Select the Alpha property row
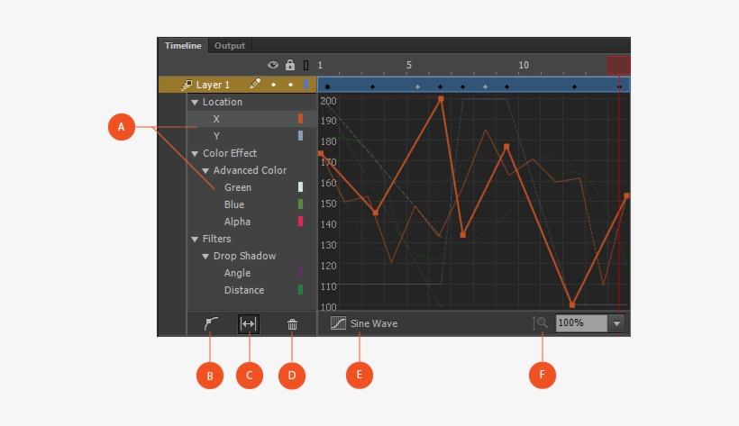This screenshot has height=426, width=739. click(x=251, y=222)
